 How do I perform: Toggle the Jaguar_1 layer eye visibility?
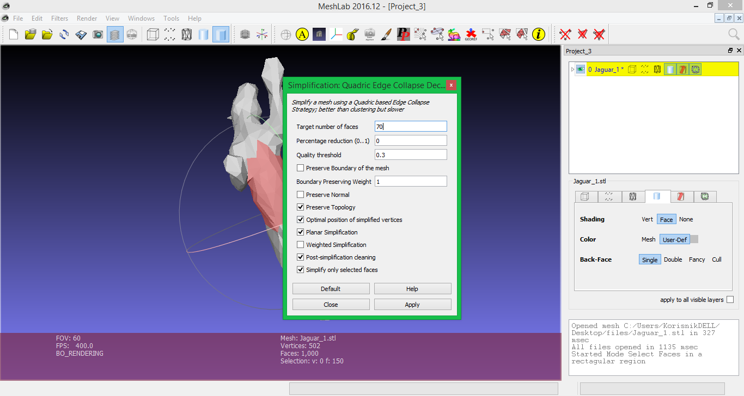(581, 69)
